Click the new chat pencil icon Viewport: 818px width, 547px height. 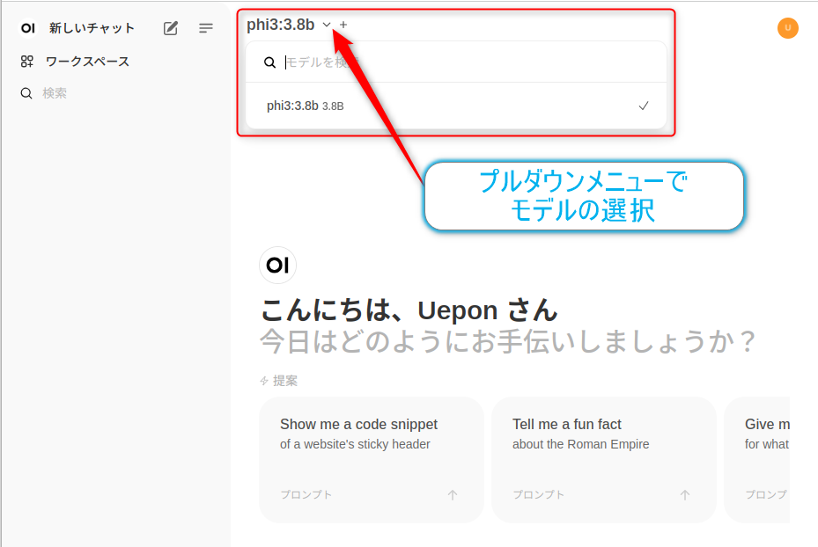(171, 28)
